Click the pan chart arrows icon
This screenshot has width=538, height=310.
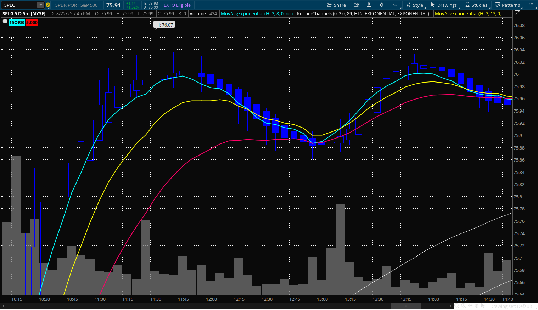click(x=470, y=306)
